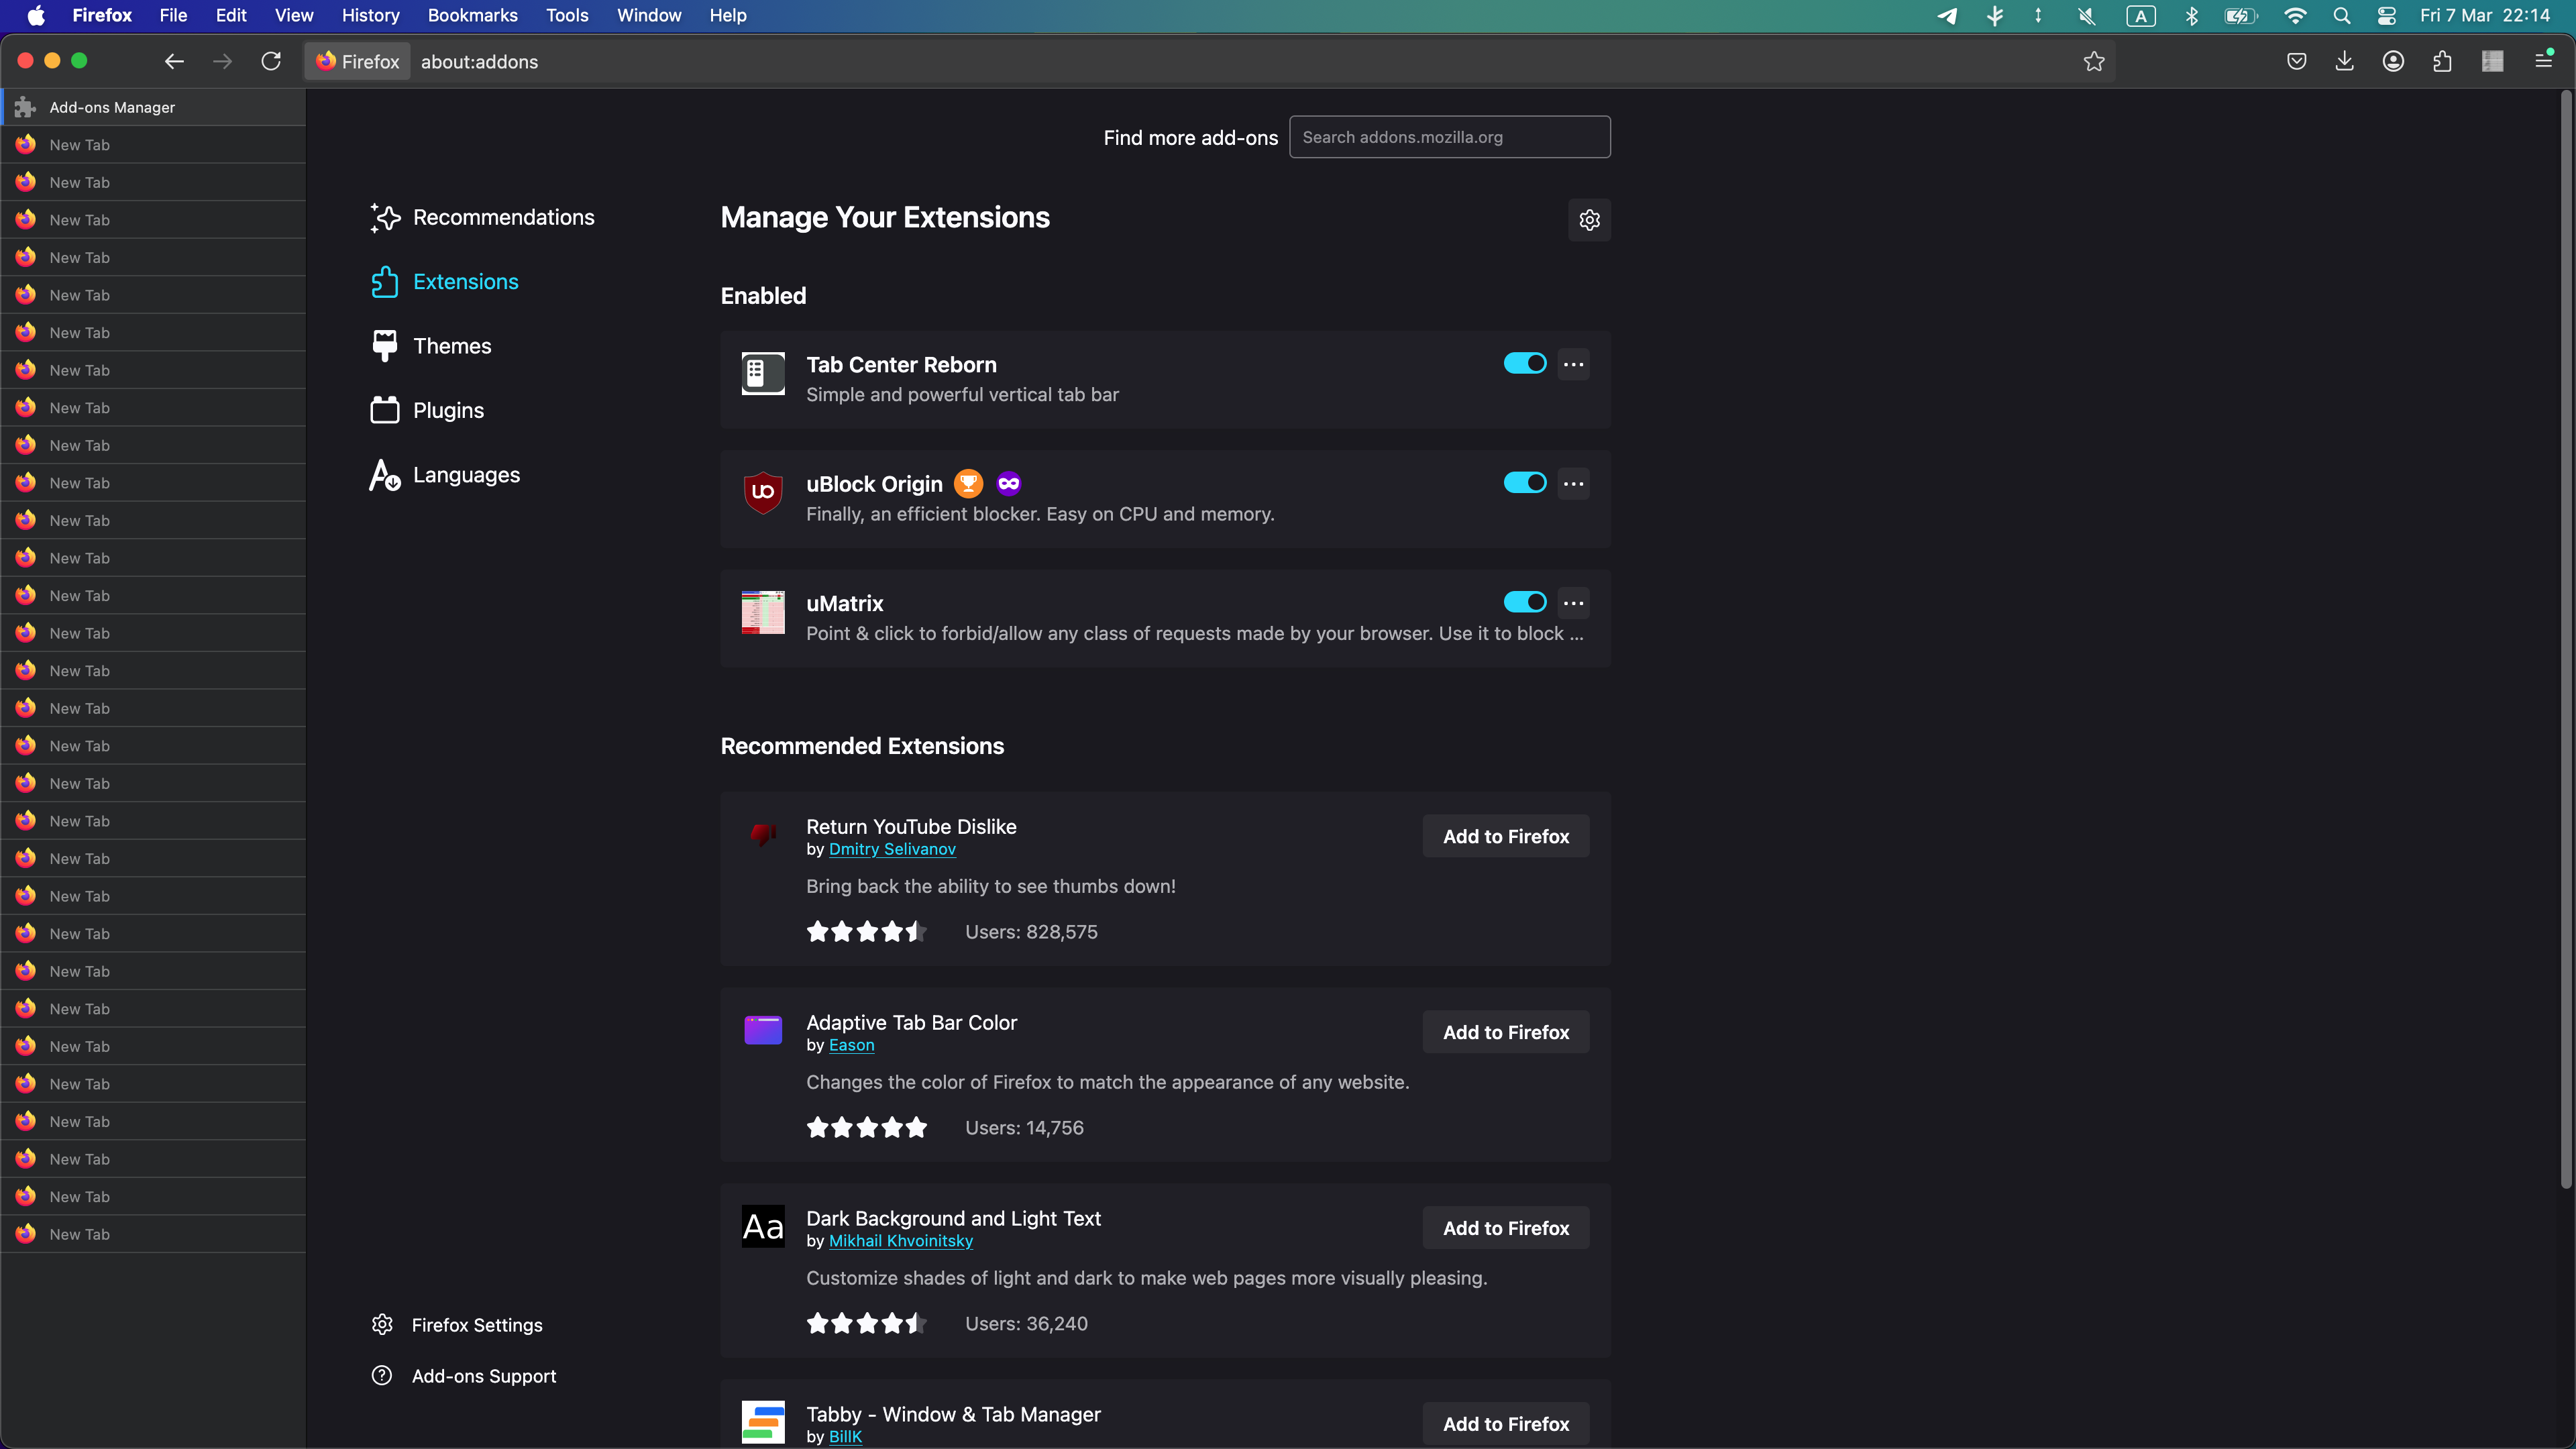The width and height of the screenshot is (2576, 1449).
Task: Click the Wi-Fi status icon
Action: (2295, 16)
